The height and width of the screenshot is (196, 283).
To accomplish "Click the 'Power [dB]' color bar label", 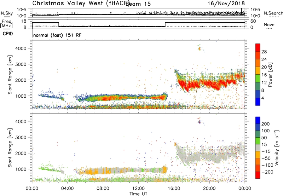I will (x=270, y=75).
